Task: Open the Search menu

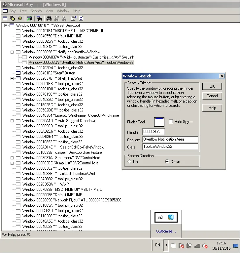Action: point(36,11)
